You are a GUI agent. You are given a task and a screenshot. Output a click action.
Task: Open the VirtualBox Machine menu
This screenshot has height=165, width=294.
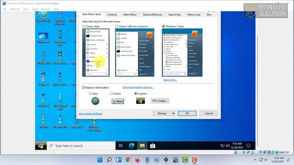point(15,9)
